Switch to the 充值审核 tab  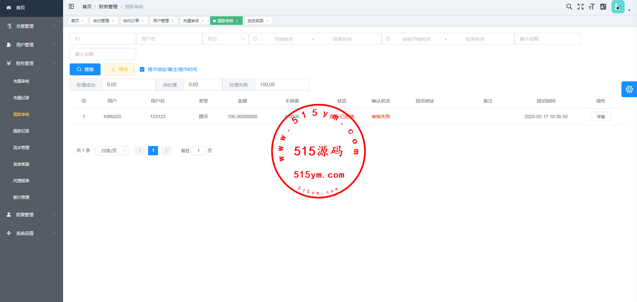[191, 21]
